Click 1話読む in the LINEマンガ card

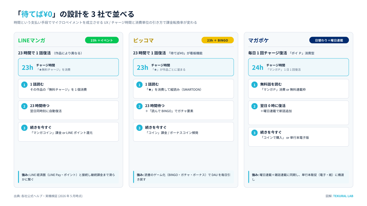tap(37, 84)
